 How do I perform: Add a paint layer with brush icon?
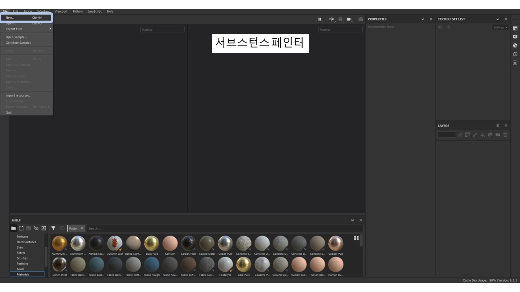click(475, 135)
